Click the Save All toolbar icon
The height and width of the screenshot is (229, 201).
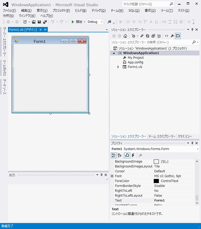point(45,22)
